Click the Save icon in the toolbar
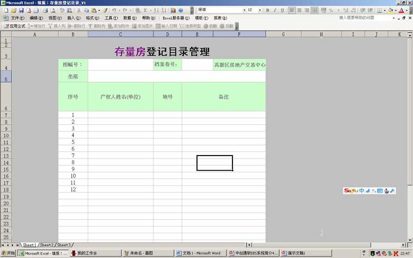413x258 pixels. pos(22,11)
